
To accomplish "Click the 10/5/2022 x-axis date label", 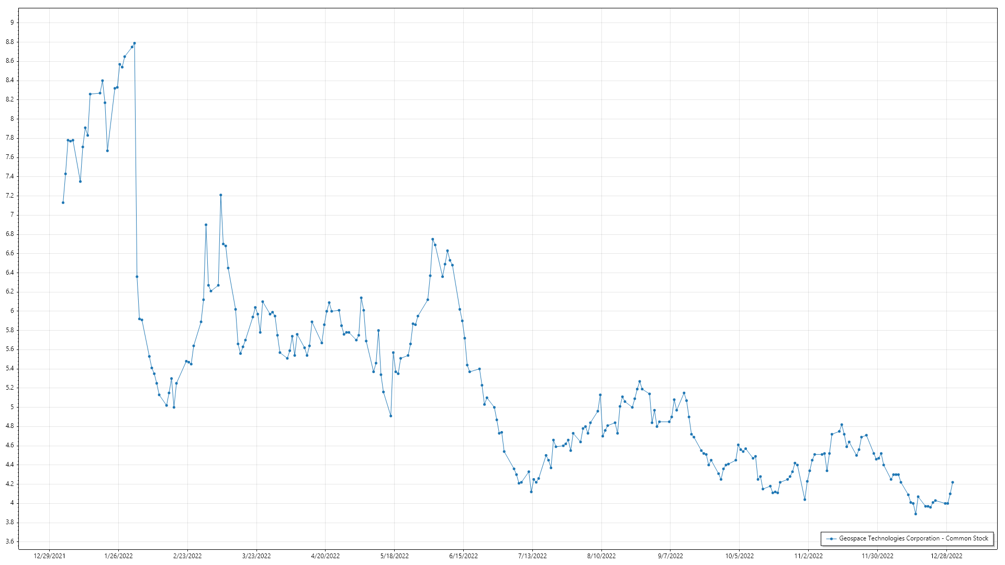I will pos(739,556).
